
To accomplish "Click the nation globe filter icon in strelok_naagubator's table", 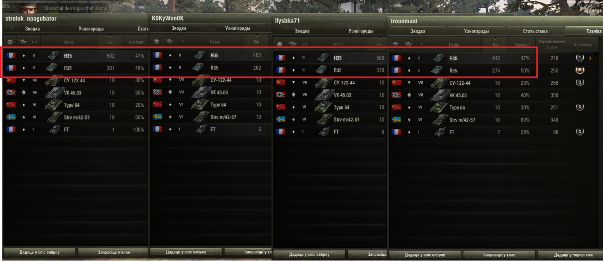I will pos(11,42).
